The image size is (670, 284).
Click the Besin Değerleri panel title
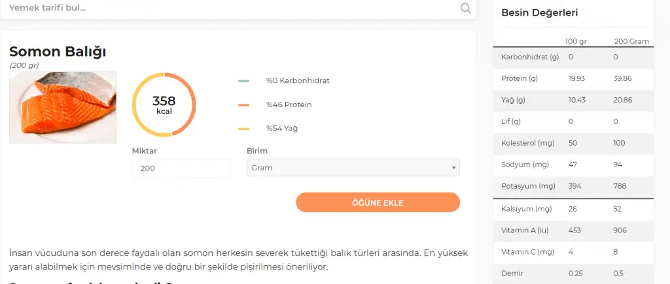(x=539, y=12)
